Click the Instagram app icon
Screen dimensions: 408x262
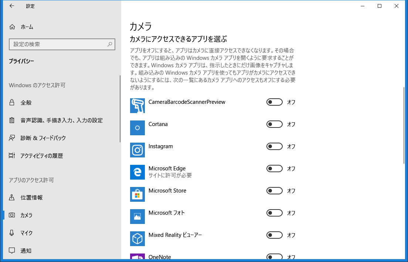[137, 150]
